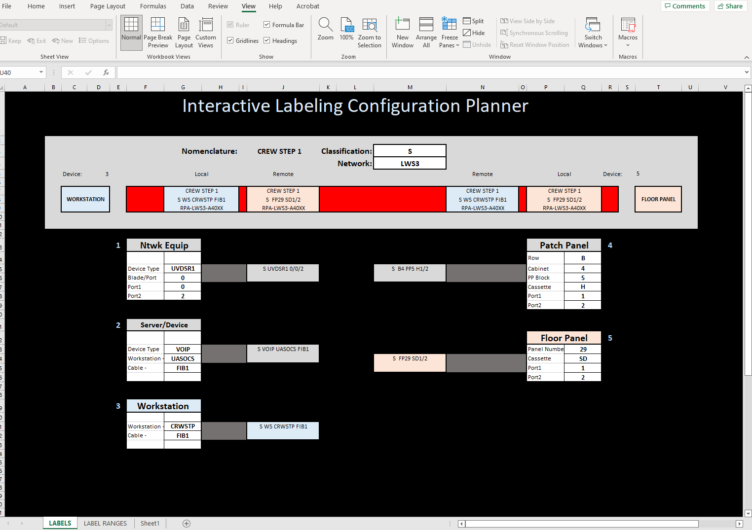Split the worksheet panes
Image resolution: width=752 pixels, height=530 pixels.
coord(473,21)
